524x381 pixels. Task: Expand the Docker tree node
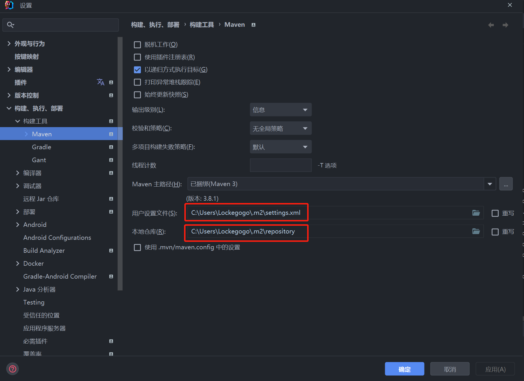pos(18,263)
